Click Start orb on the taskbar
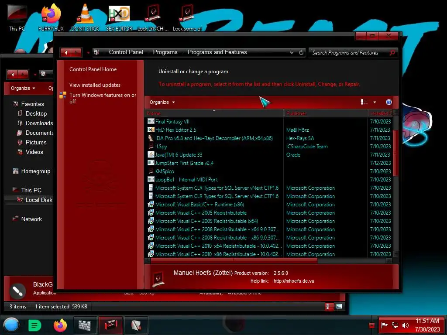447x335 pixels. pyautogui.click(x=11, y=325)
